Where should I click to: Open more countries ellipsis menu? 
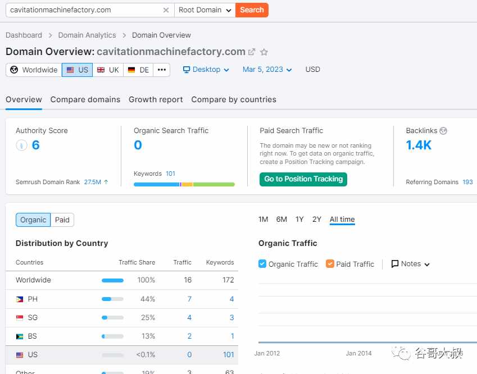pyautogui.click(x=162, y=70)
